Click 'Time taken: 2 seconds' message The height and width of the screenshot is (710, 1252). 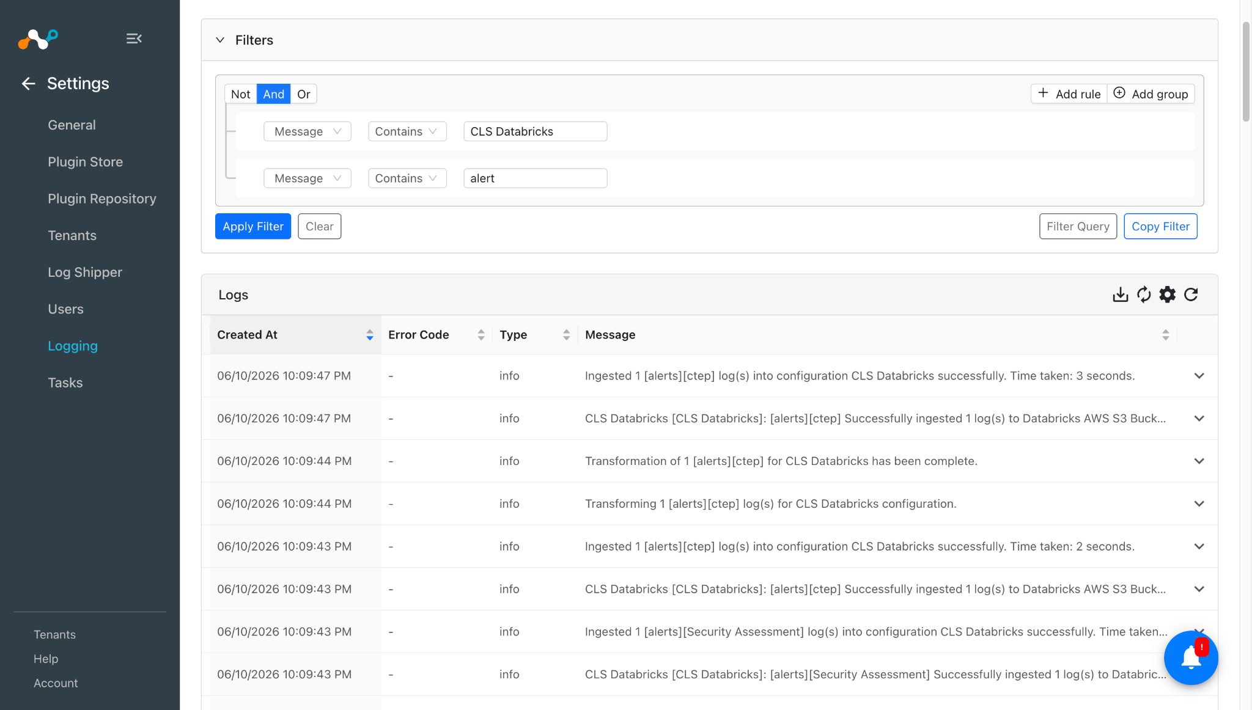[x=860, y=547]
